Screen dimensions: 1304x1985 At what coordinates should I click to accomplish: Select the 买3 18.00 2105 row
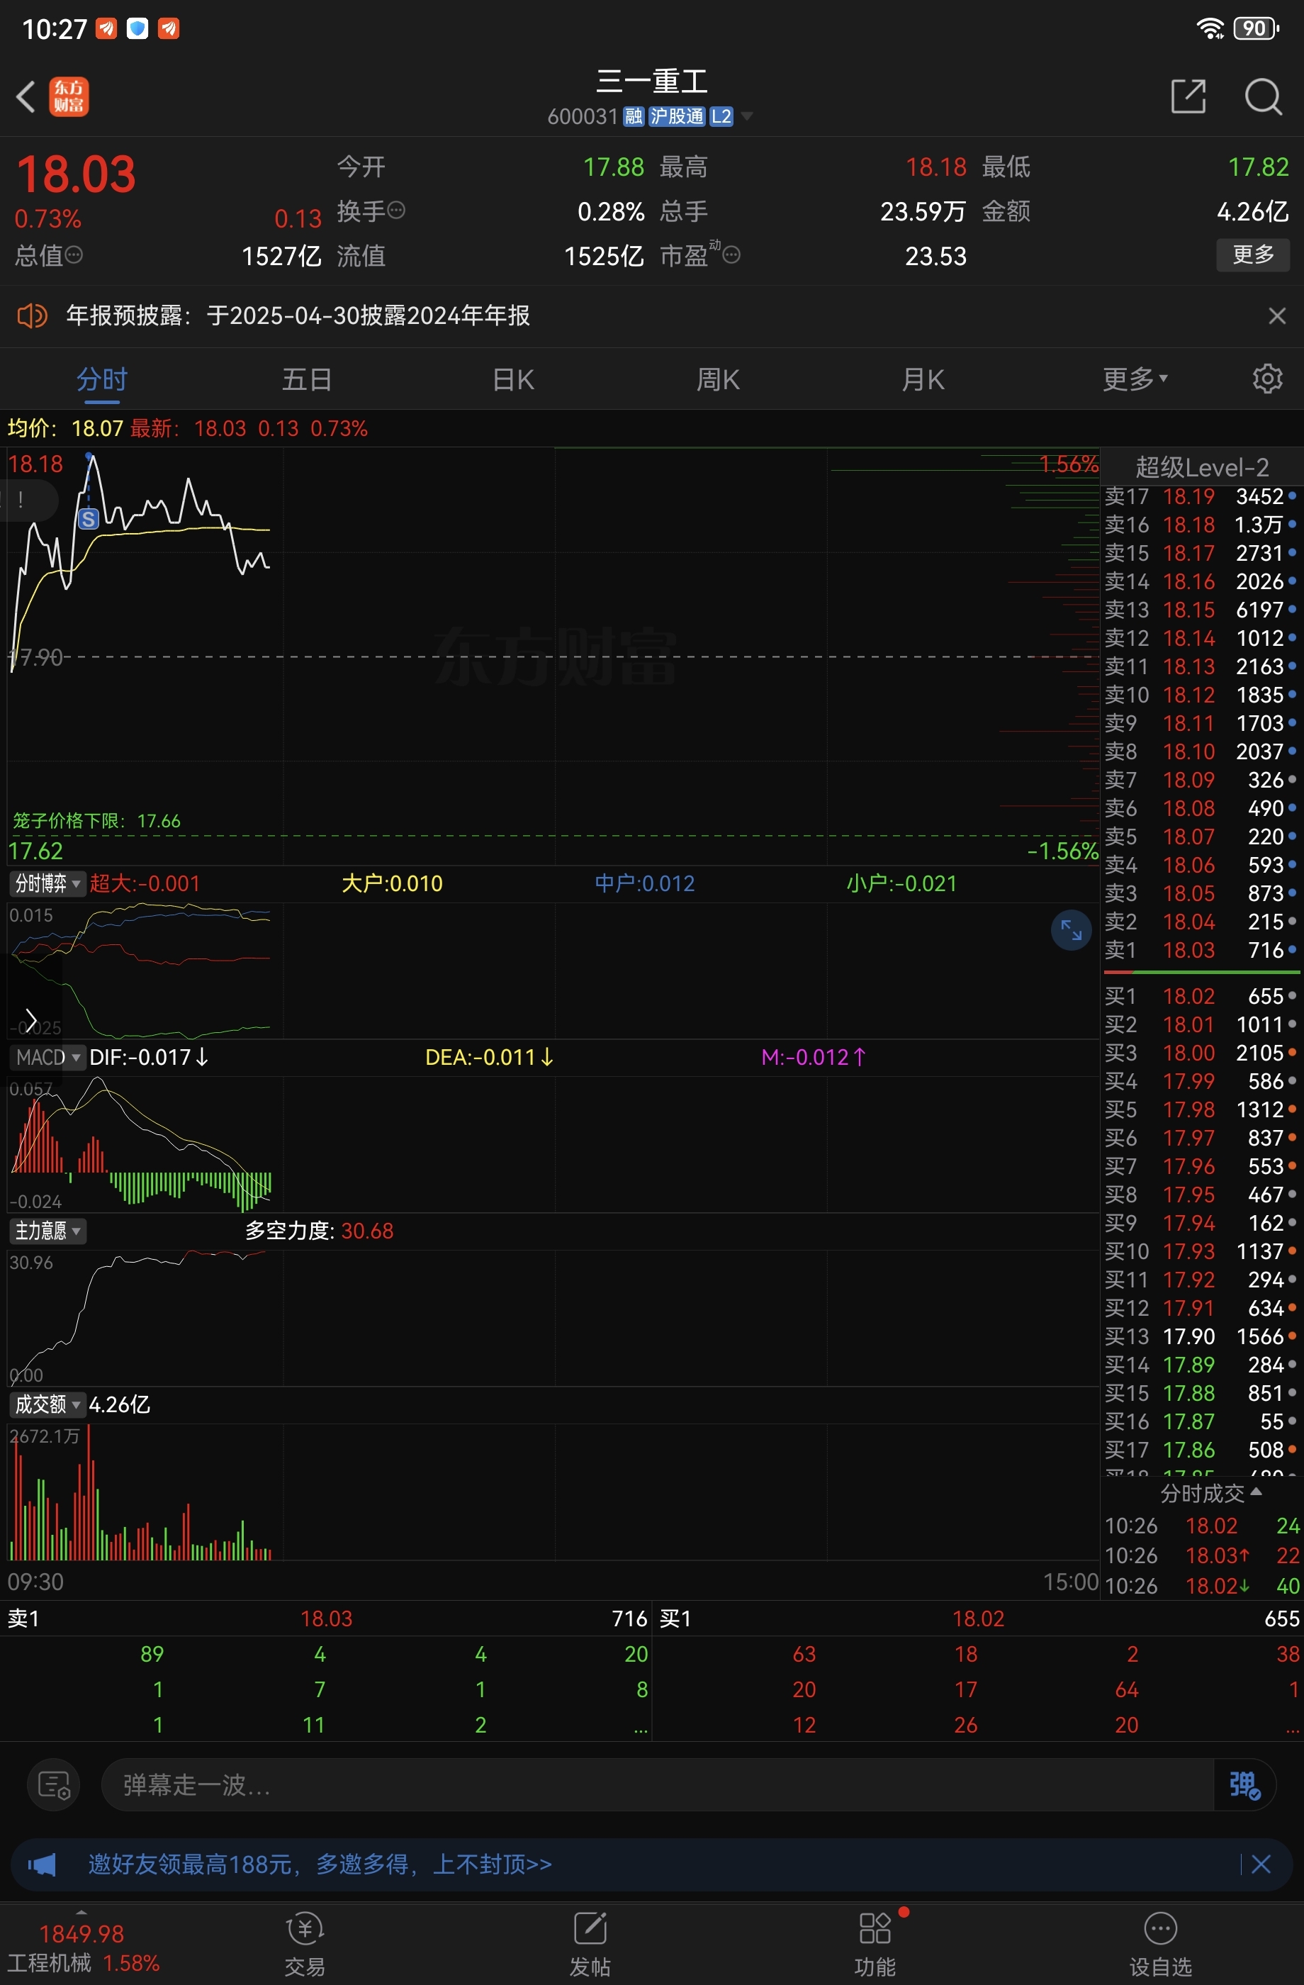(1201, 1053)
